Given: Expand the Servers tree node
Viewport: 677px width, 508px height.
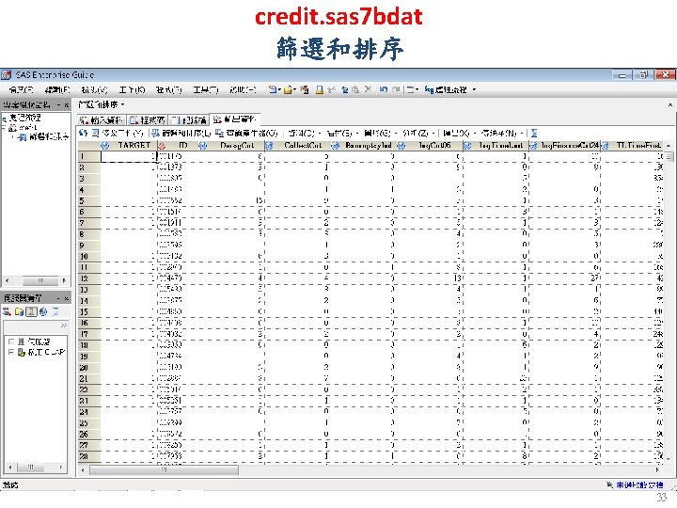Looking at the screenshot, I should coord(11,341).
